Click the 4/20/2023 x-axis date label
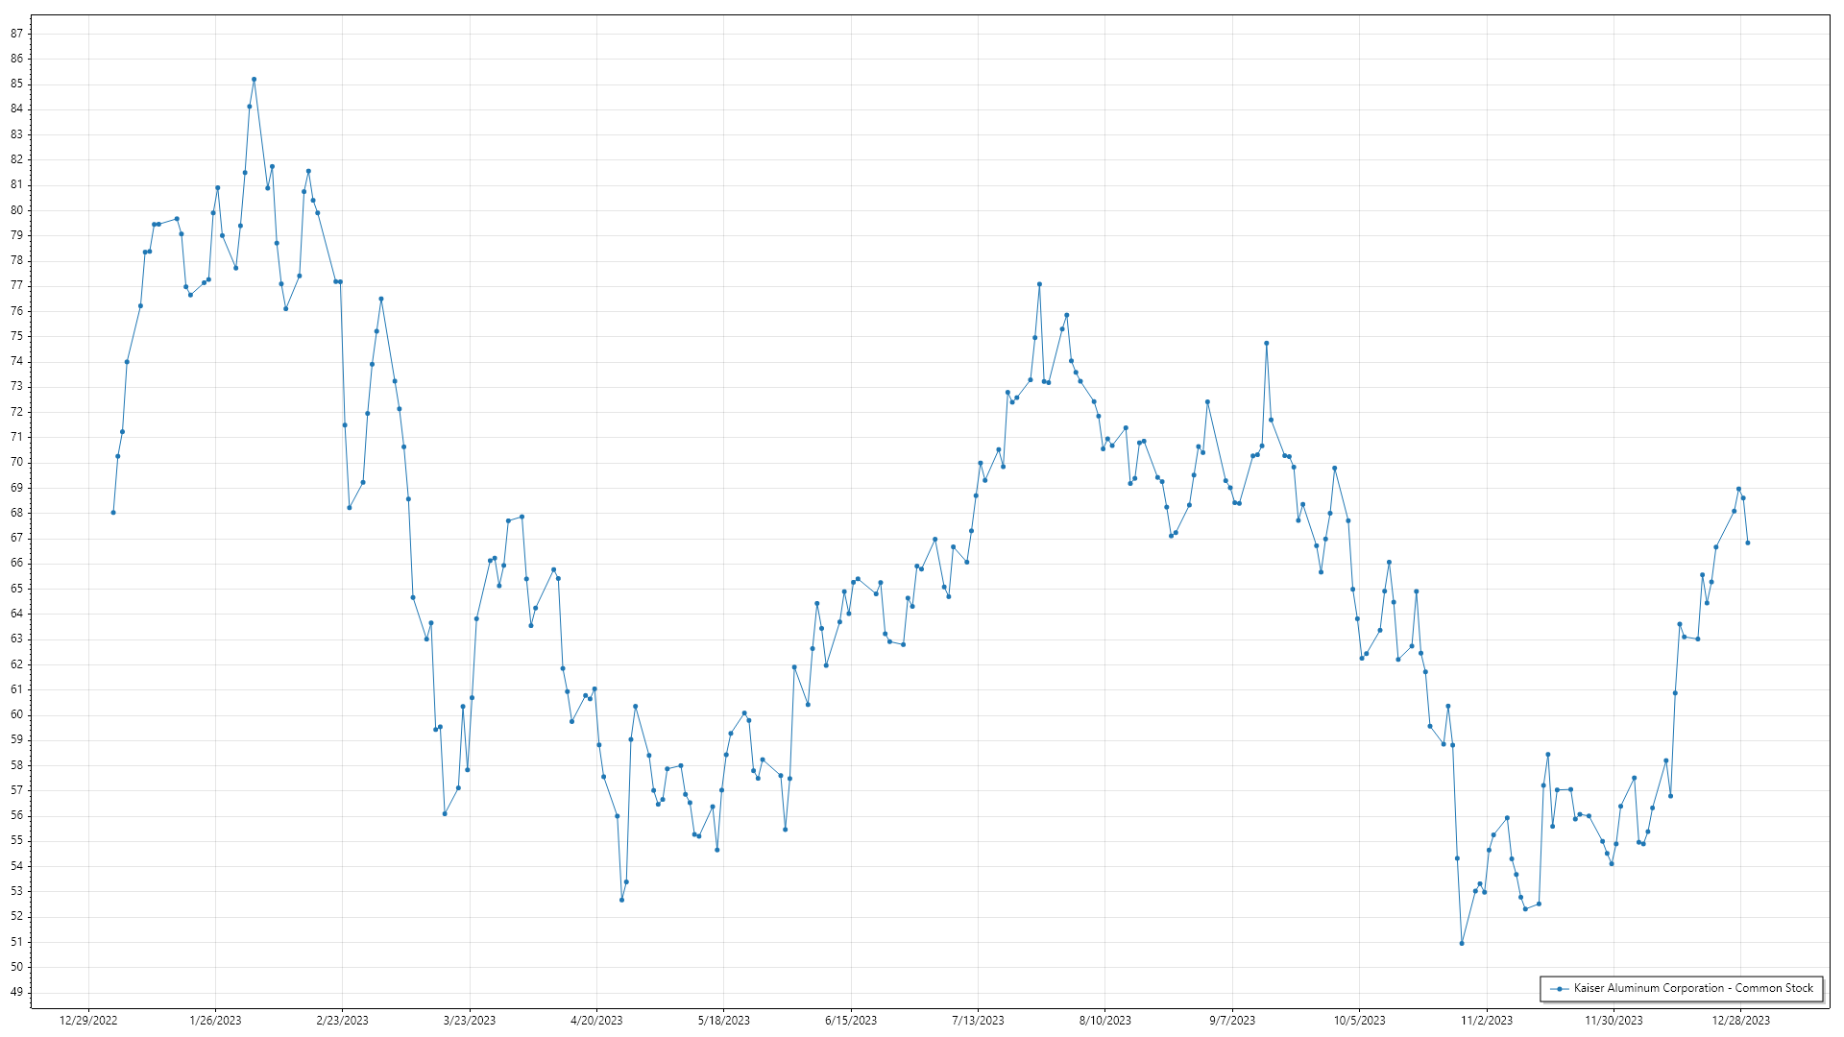This screenshot has width=1844, height=1037. (x=596, y=1021)
